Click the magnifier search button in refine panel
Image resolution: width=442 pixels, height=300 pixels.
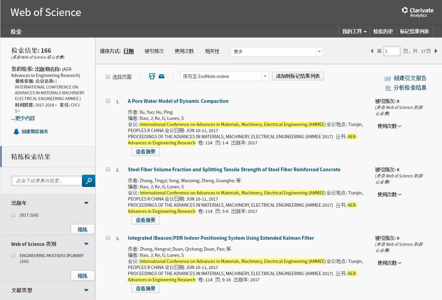pos(89,181)
